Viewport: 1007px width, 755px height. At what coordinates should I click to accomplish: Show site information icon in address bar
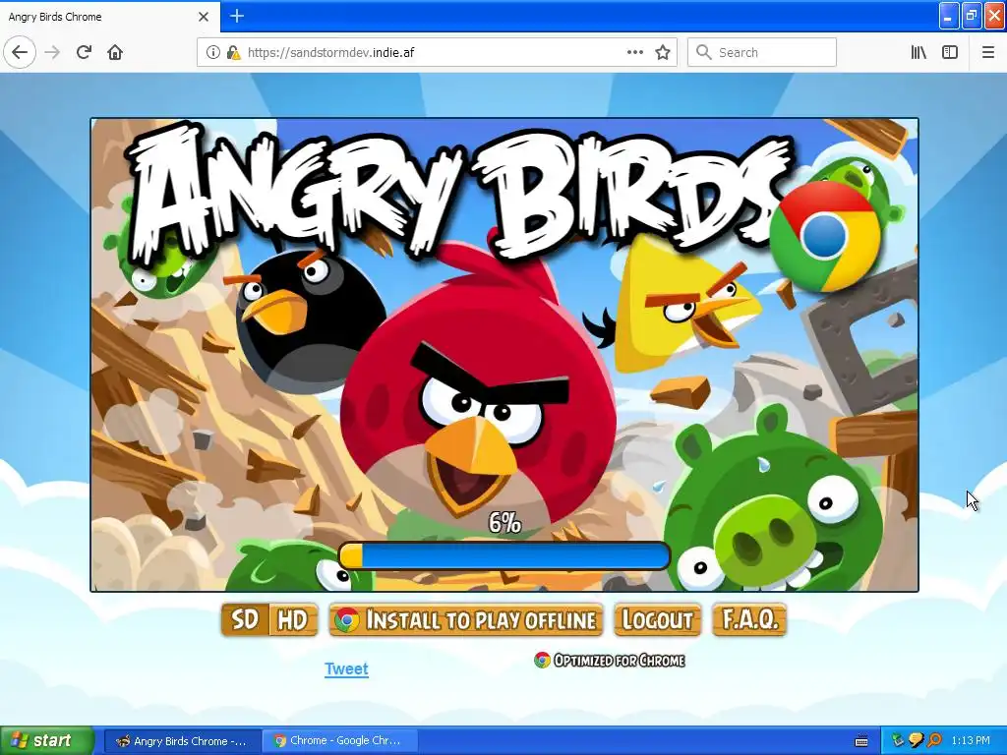pos(212,53)
